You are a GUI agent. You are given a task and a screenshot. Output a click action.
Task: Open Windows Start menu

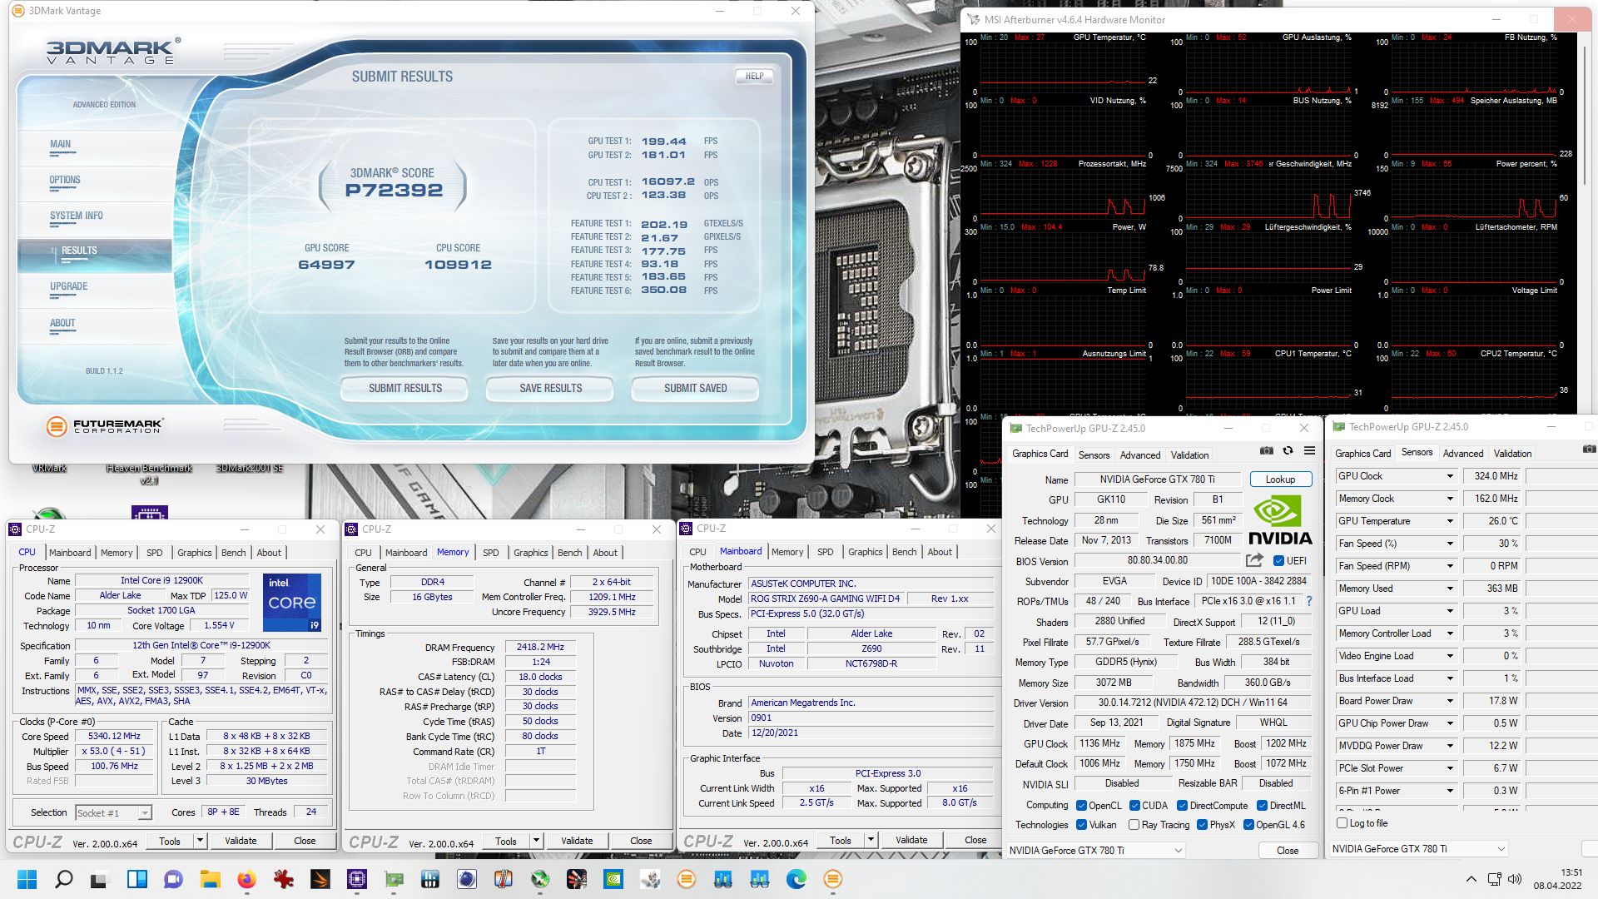(27, 879)
